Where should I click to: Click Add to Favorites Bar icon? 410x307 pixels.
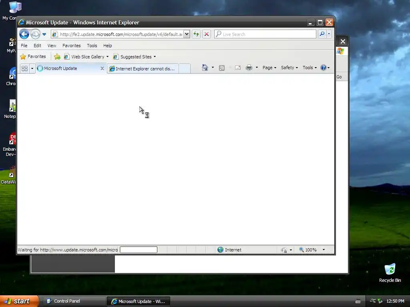tap(57, 57)
